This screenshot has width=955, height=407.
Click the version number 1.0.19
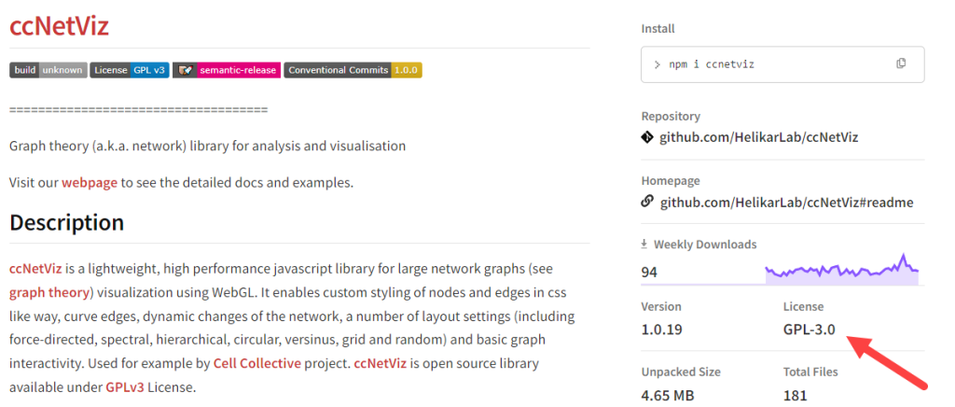(668, 329)
